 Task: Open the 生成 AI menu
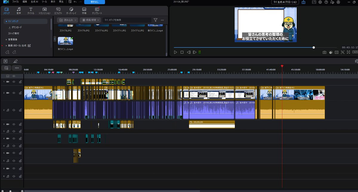tap(34, 2)
